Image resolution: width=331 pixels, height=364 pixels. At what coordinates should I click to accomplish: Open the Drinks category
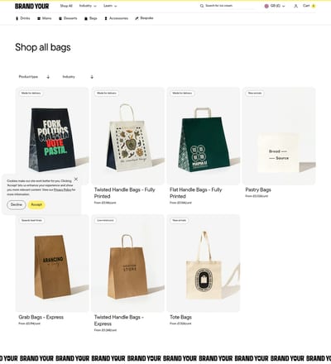point(23,18)
